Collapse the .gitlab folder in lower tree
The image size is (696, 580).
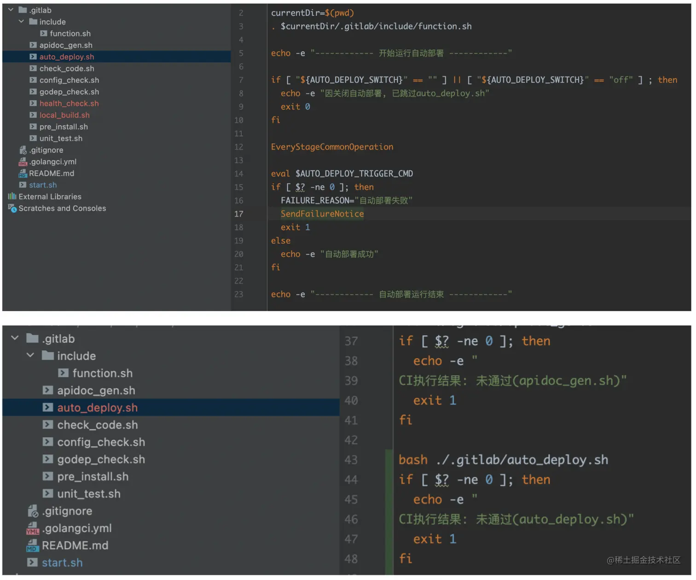(15, 338)
